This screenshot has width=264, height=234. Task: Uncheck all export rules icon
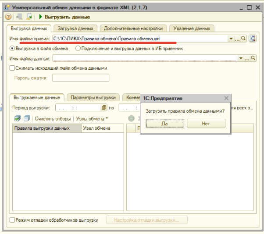[x=27, y=118]
